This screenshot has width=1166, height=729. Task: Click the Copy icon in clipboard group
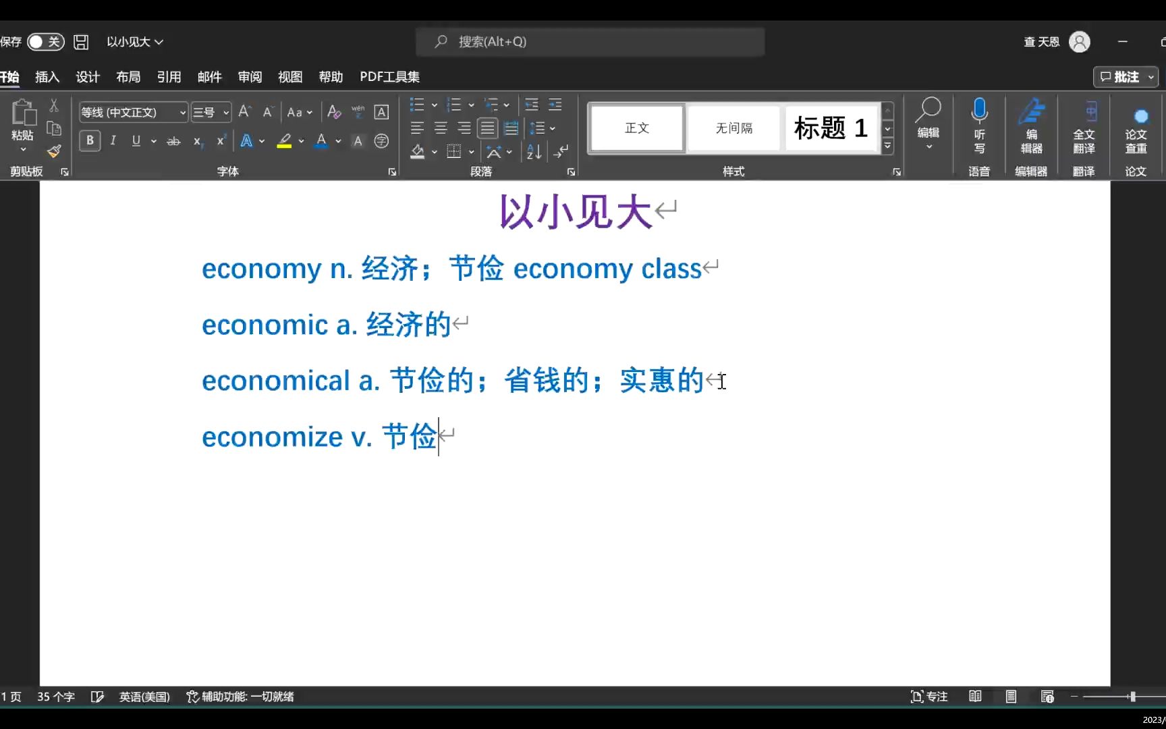click(54, 128)
